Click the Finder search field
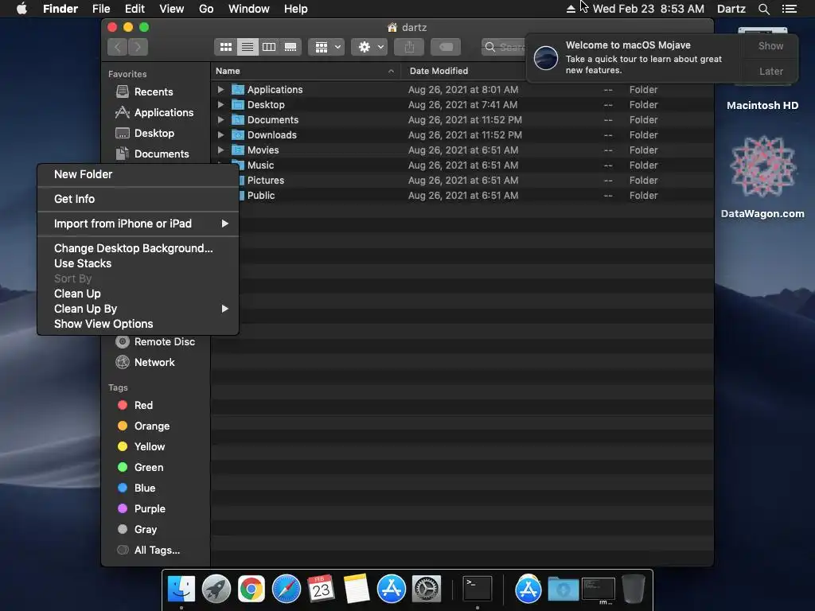This screenshot has height=611, width=815. pyautogui.click(x=504, y=47)
